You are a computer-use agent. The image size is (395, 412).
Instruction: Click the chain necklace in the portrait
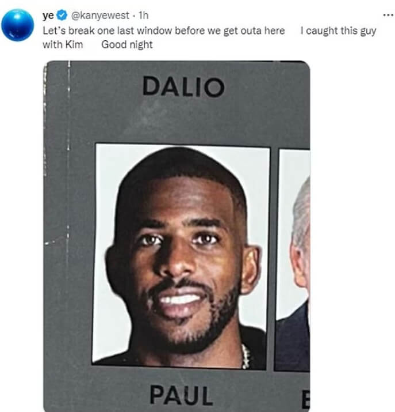246,356
